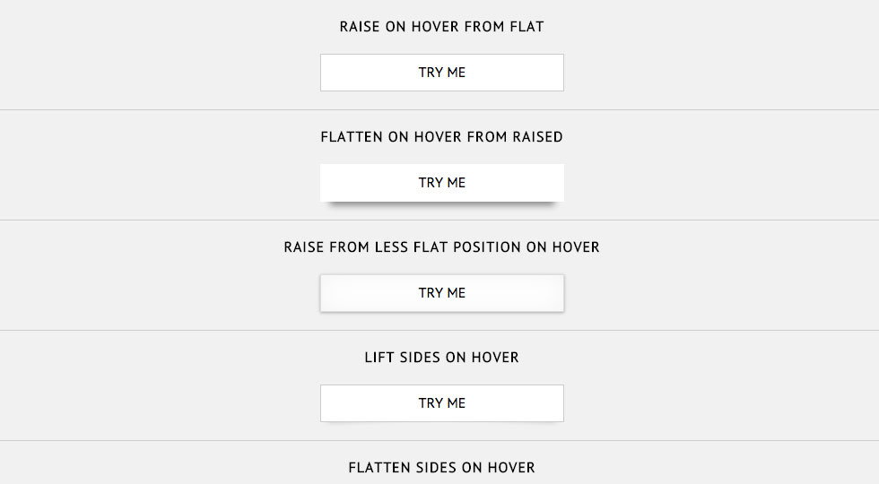Select the FLATTEN ON HOVER FROM RAISED heading
The width and height of the screenshot is (879, 484).
tap(441, 137)
